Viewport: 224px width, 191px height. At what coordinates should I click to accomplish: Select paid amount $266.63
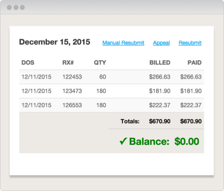[191, 77]
